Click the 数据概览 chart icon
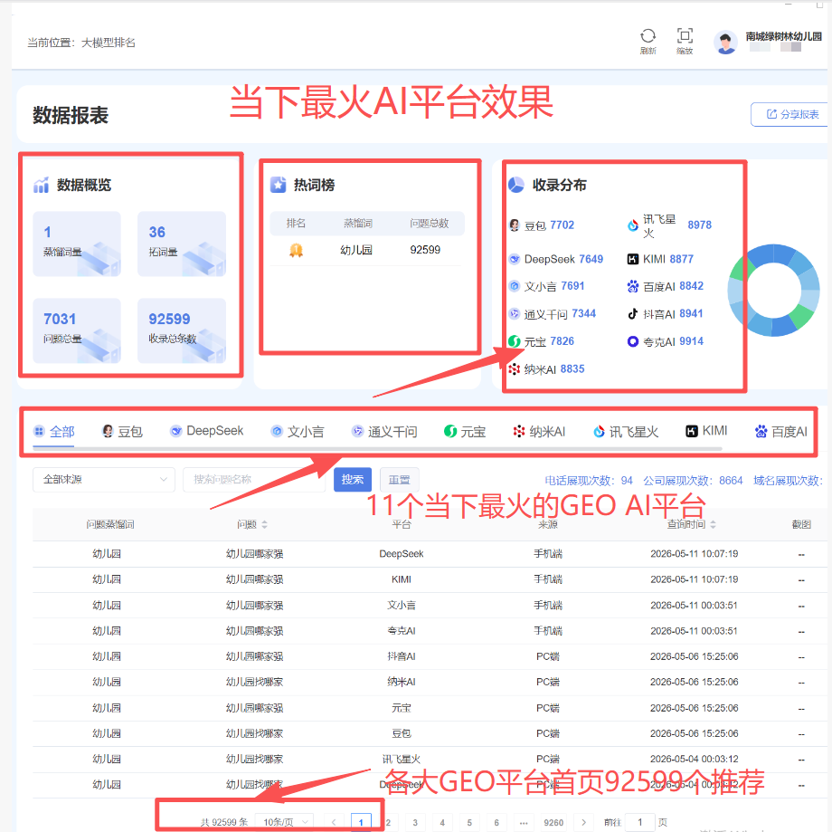This screenshot has height=832, width=832. point(41,185)
